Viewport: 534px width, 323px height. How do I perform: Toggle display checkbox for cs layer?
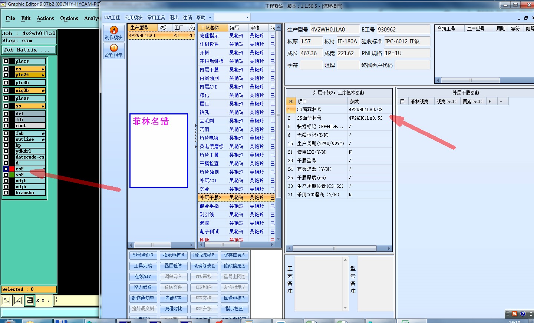click(6, 69)
